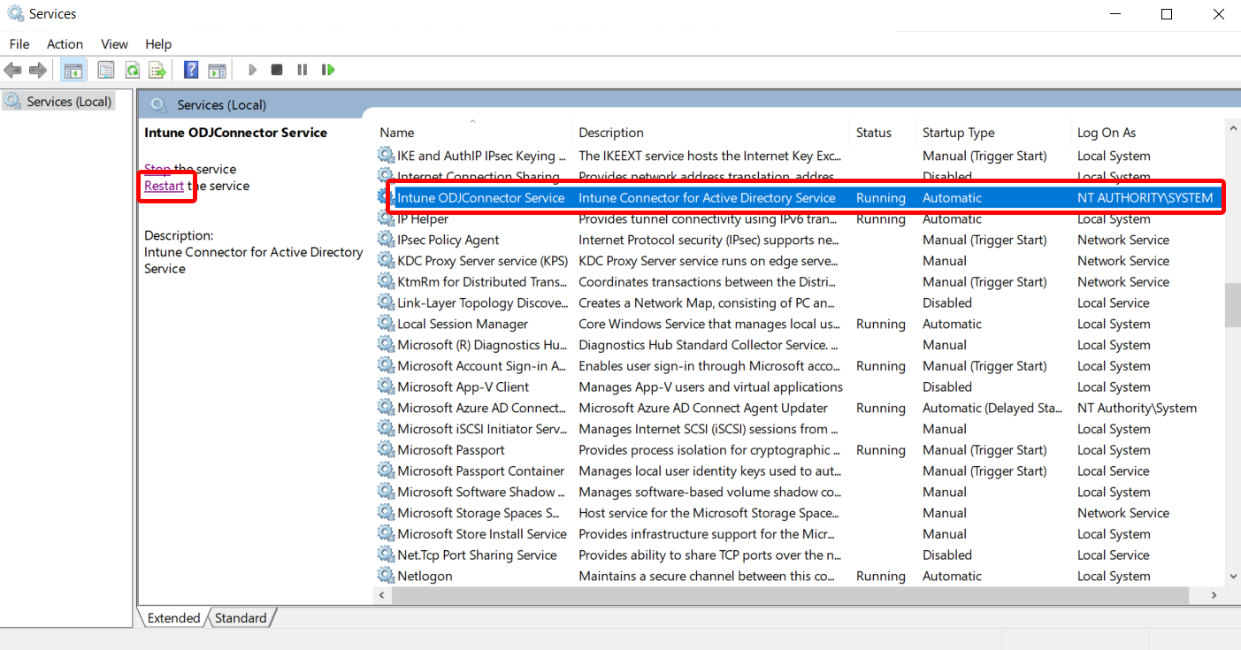Click the gear icon beside Microsoft App-V Client
Screen dimensions: 1241x650
(x=386, y=386)
